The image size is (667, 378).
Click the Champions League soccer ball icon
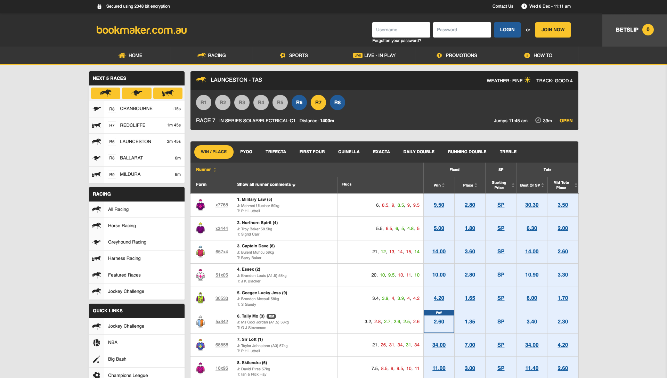coord(97,375)
